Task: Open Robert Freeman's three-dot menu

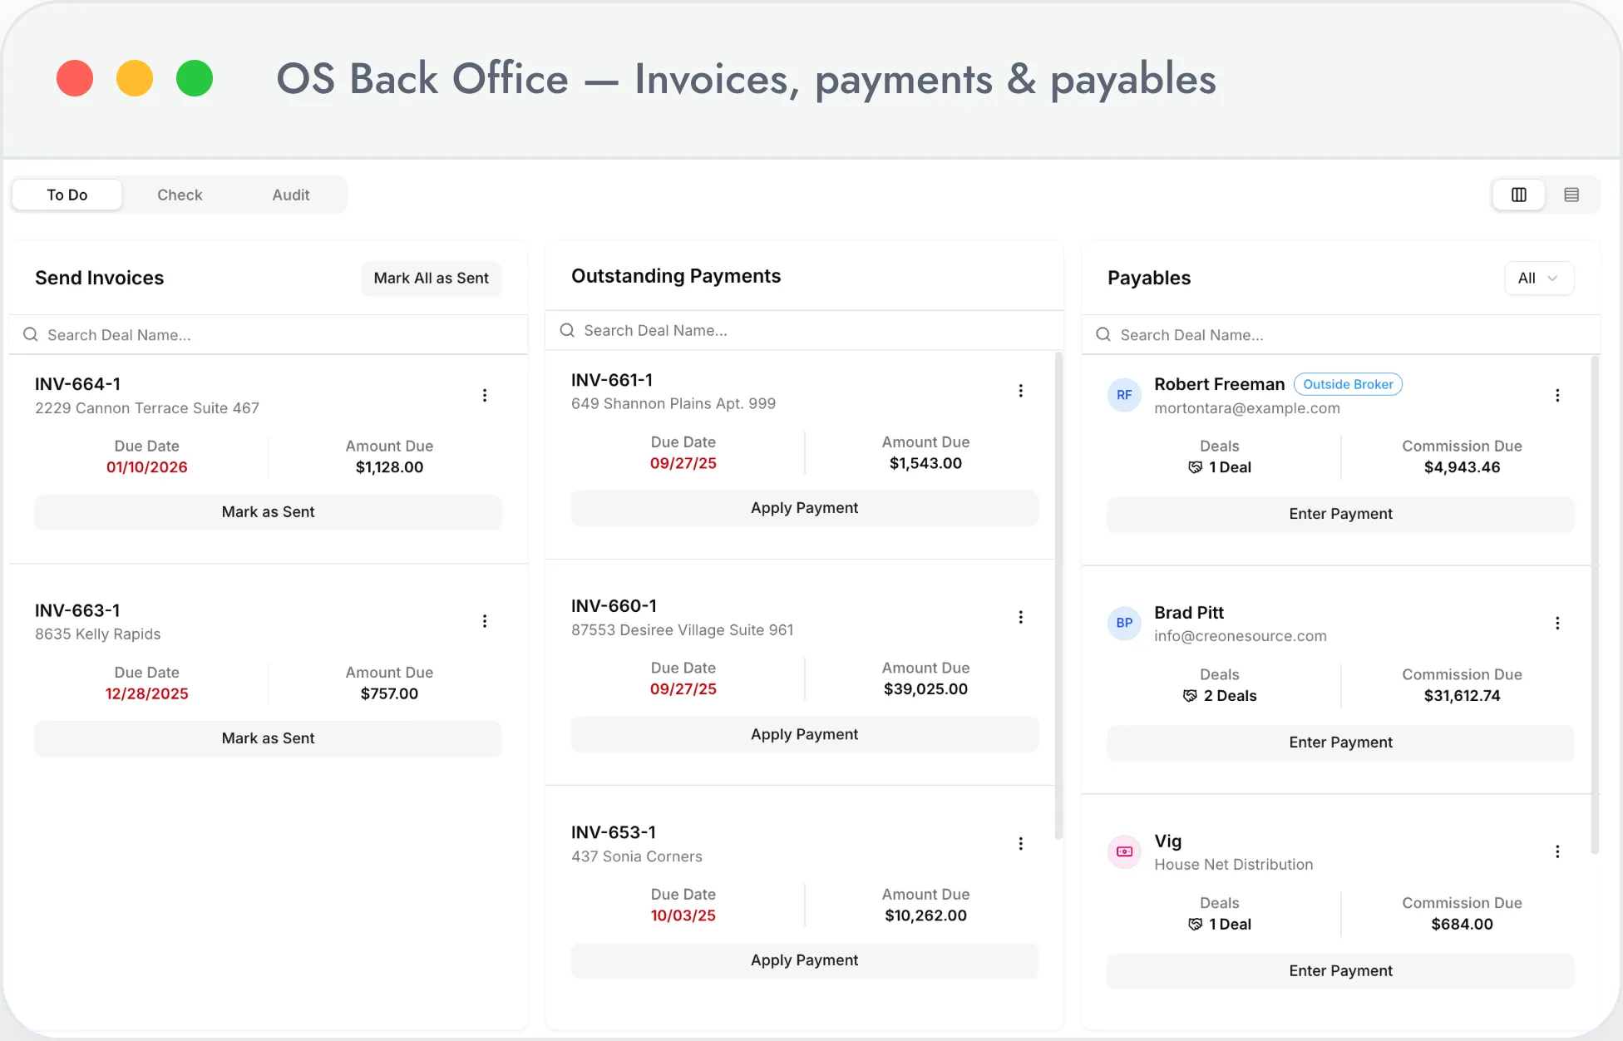Action: (1557, 395)
